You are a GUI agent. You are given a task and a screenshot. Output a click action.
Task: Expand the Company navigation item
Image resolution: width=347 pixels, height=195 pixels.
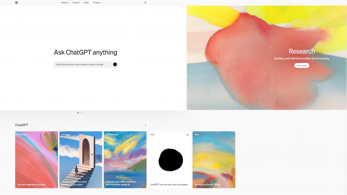(x=97, y=3)
